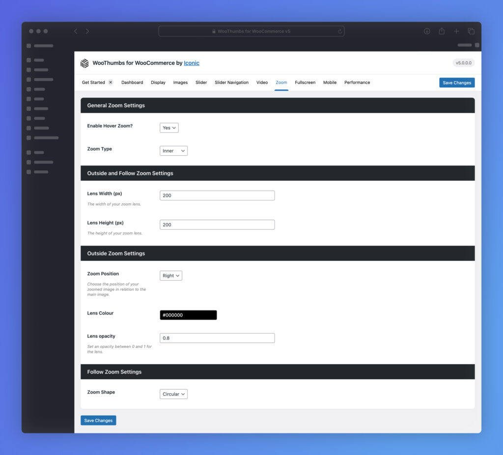Follow the Iconic link in header
The width and height of the screenshot is (503, 455).
click(x=192, y=63)
